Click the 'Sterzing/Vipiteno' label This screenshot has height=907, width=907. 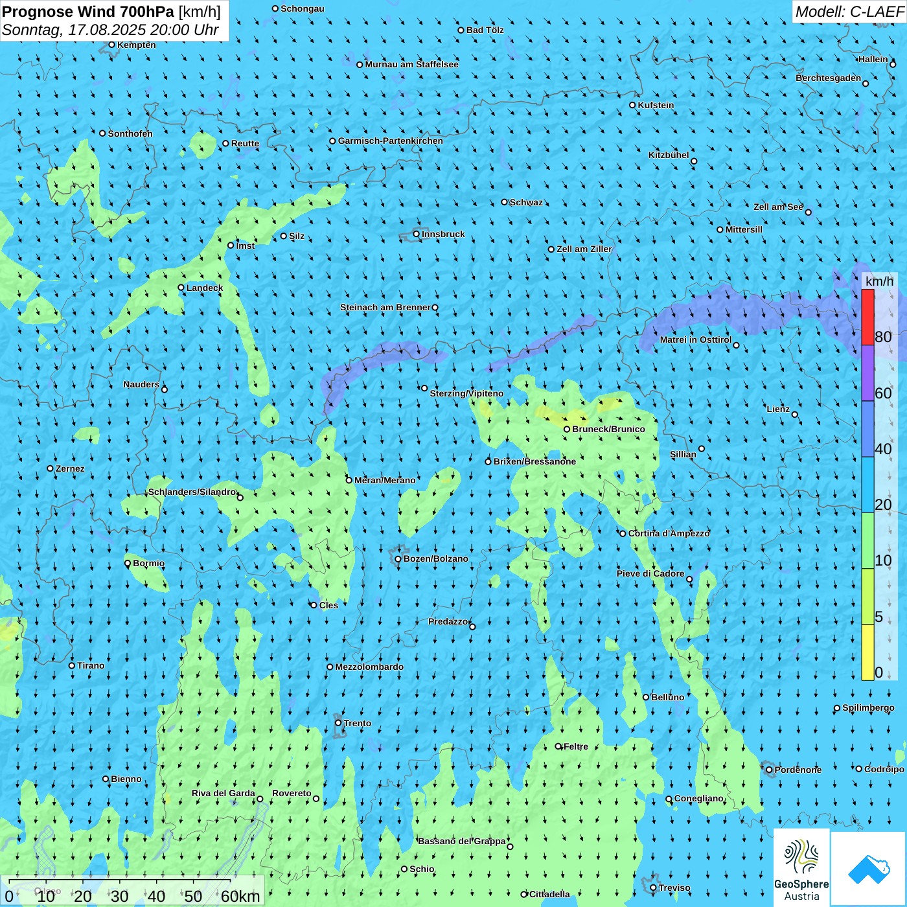pyautogui.click(x=466, y=393)
